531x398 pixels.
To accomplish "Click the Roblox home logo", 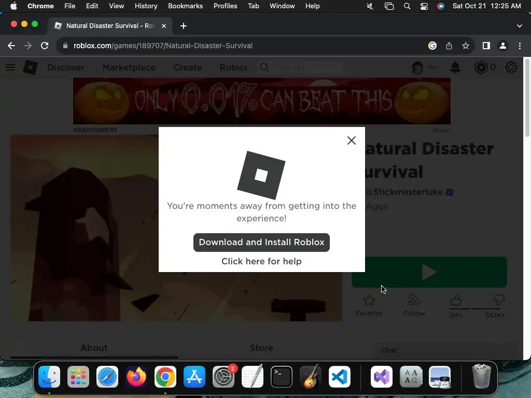I will pos(31,67).
